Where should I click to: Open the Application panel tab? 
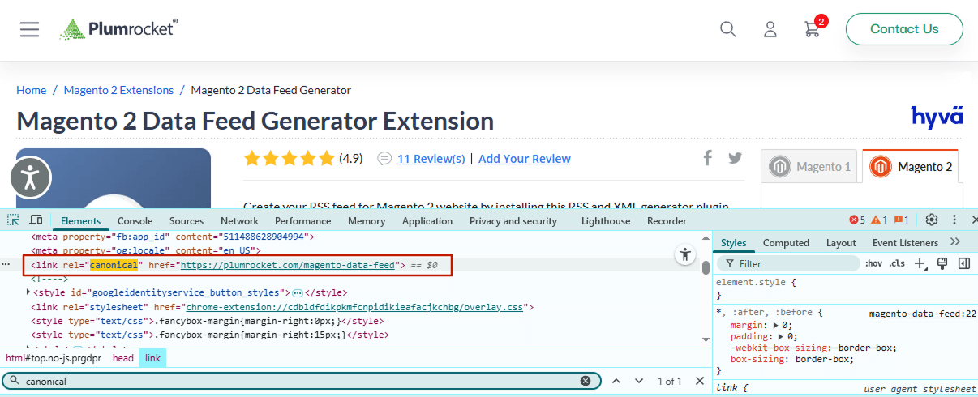click(x=427, y=221)
